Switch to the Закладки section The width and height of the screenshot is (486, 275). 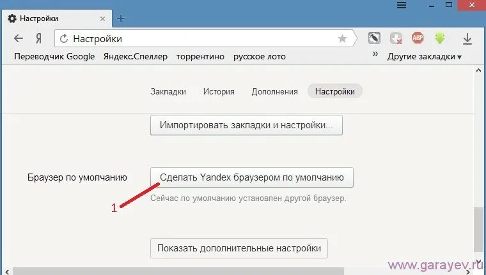(168, 92)
